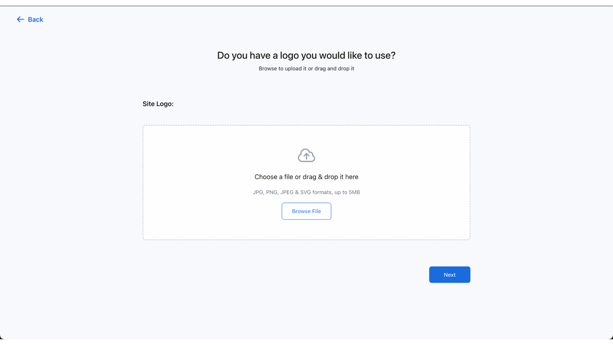This screenshot has width=613, height=345.
Task: Click the supported formats hint line
Action: pyautogui.click(x=306, y=192)
